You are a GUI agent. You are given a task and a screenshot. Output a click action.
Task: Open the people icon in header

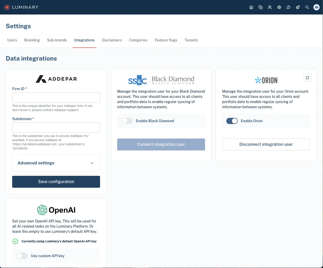(x=270, y=7)
